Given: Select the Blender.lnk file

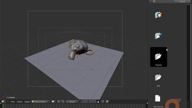Looking at the screenshot, I should pos(157,98).
